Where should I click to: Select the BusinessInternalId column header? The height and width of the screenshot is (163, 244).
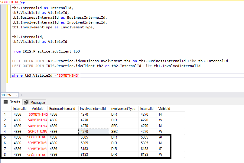(x=62, y=109)
